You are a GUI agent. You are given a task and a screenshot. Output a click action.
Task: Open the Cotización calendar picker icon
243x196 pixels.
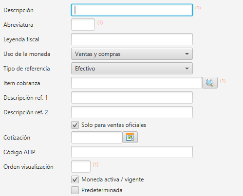130,137
